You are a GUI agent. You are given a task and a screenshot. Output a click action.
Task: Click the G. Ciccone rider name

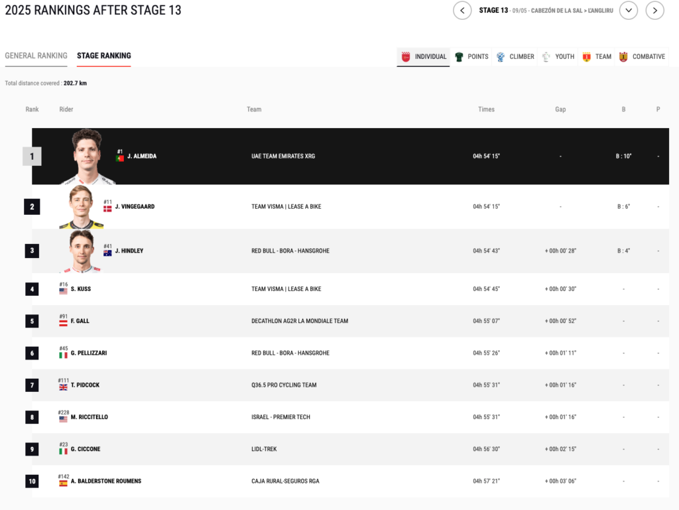pos(86,449)
